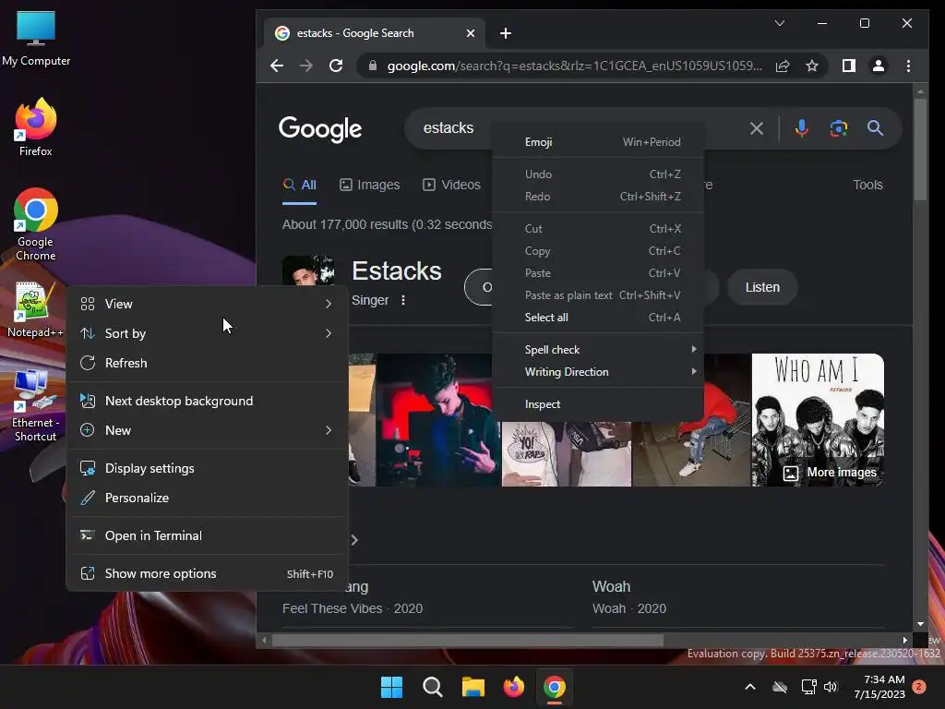945x709 pixels.
Task: Expand the Sort by submenu
Action: 207,333
